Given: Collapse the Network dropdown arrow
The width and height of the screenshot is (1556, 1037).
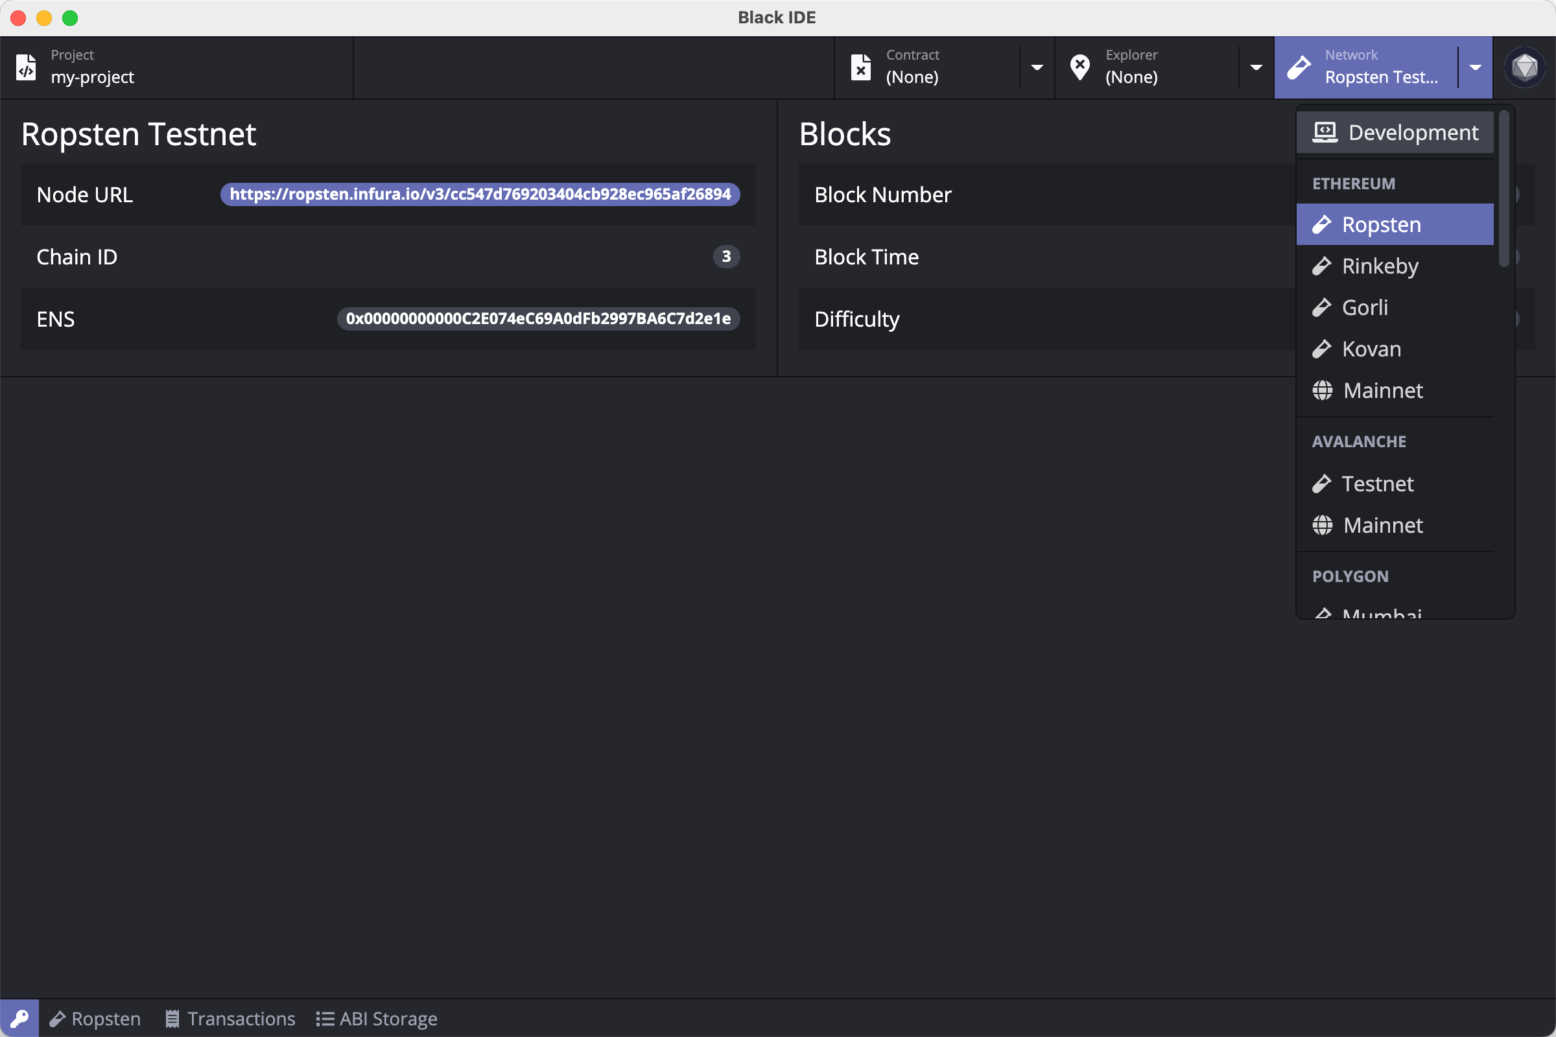Looking at the screenshot, I should (1476, 67).
